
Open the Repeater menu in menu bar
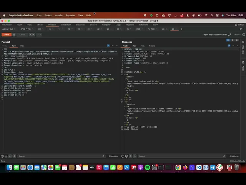click(x=70, y=15)
